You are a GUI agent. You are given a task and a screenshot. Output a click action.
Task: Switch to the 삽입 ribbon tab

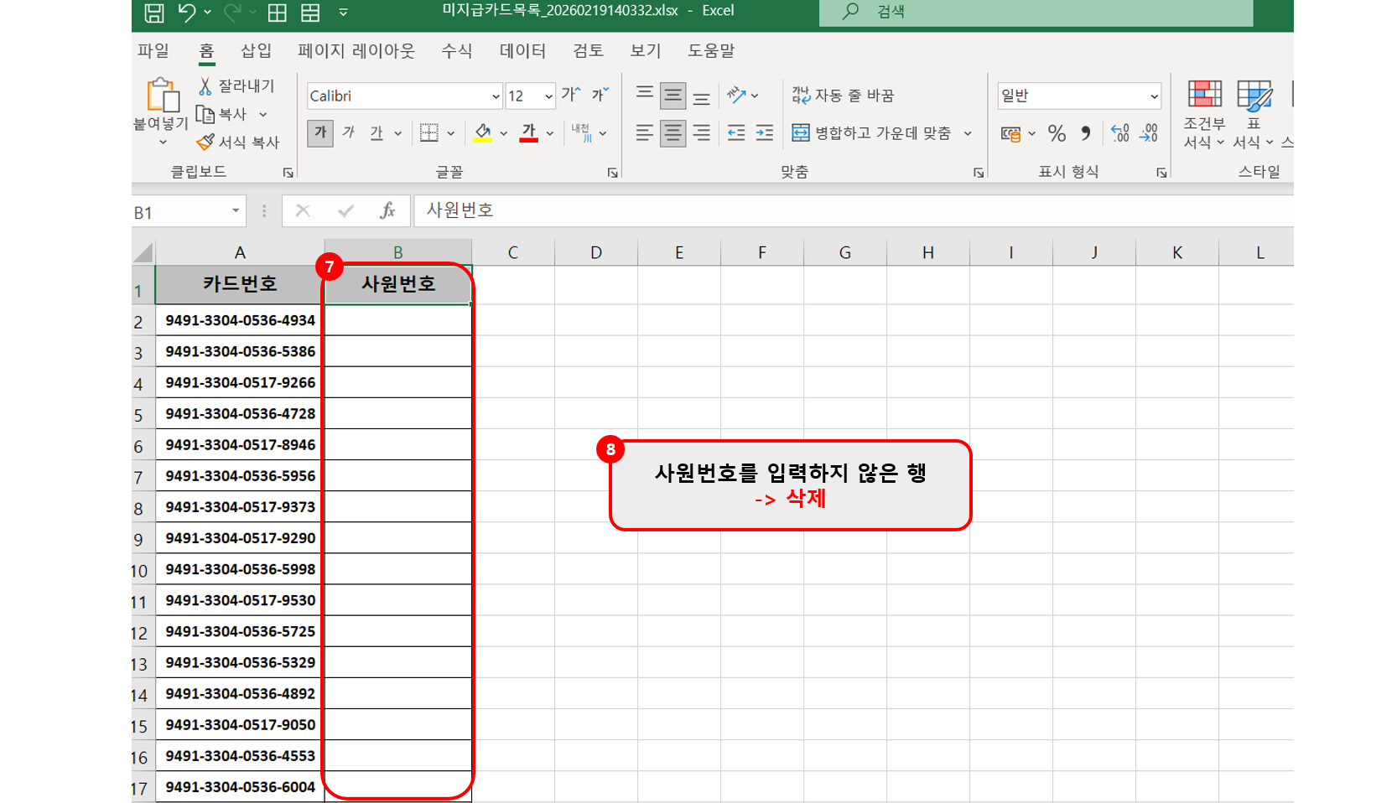[256, 50]
